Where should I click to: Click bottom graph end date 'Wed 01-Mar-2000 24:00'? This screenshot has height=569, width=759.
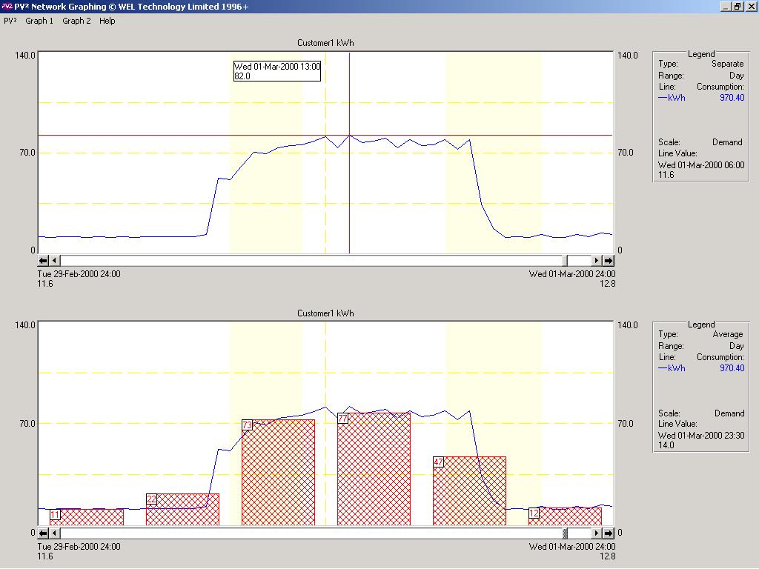click(572, 547)
